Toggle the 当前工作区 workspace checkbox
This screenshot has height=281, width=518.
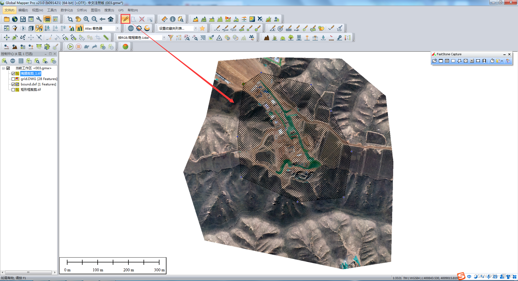click(8, 68)
